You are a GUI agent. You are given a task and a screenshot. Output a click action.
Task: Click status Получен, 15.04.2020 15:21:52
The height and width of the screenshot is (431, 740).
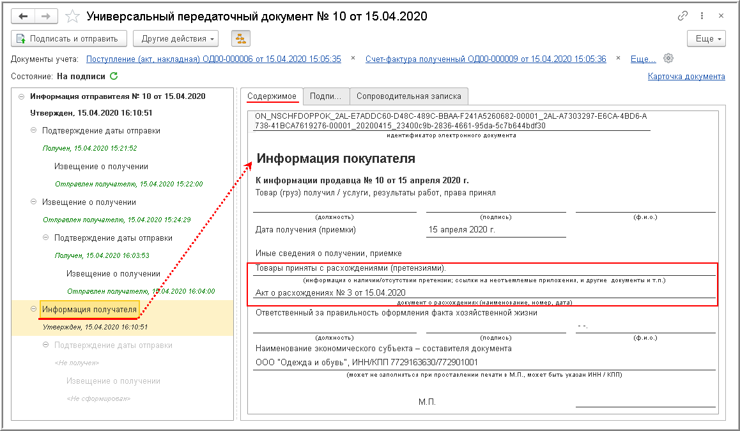[89, 148]
